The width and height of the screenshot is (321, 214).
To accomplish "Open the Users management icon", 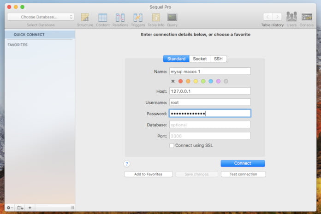I will pyautogui.click(x=291, y=17).
